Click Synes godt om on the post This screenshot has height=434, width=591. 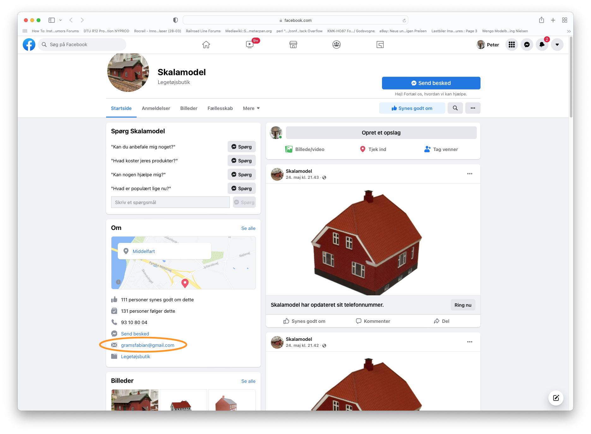tap(304, 321)
